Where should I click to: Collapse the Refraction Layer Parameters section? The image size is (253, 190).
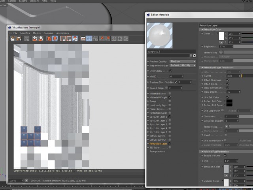(x=202, y=68)
